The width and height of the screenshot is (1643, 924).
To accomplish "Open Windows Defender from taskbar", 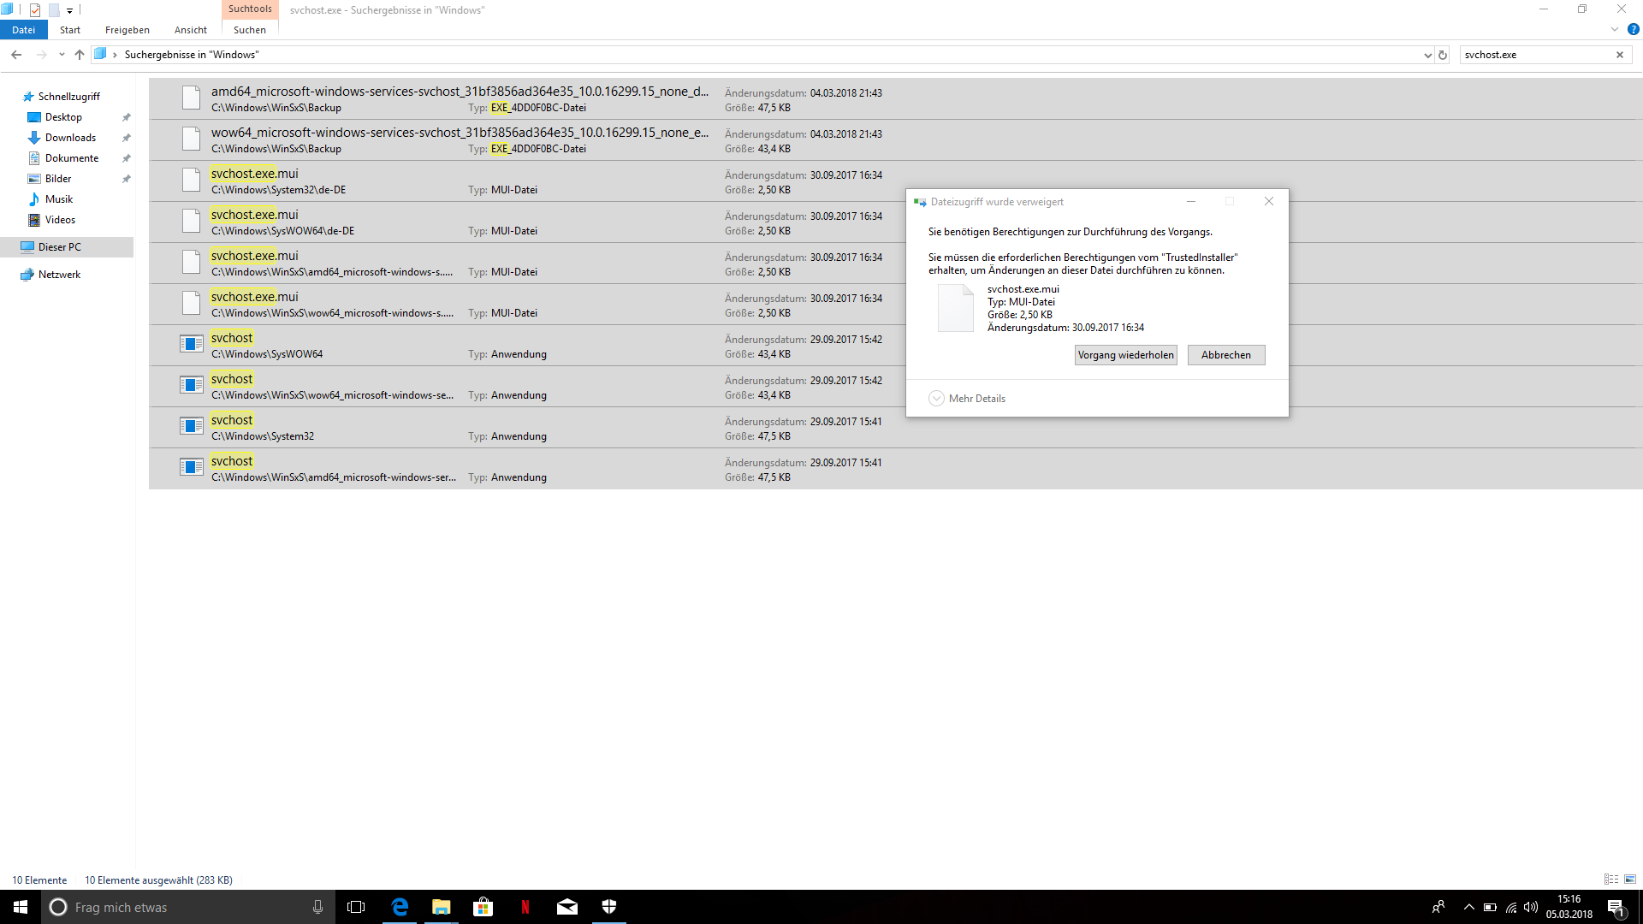I will point(609,907).
